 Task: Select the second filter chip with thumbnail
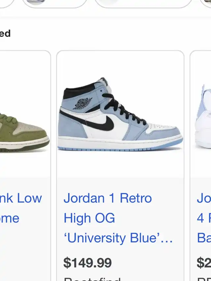click(x=54, y=4)
